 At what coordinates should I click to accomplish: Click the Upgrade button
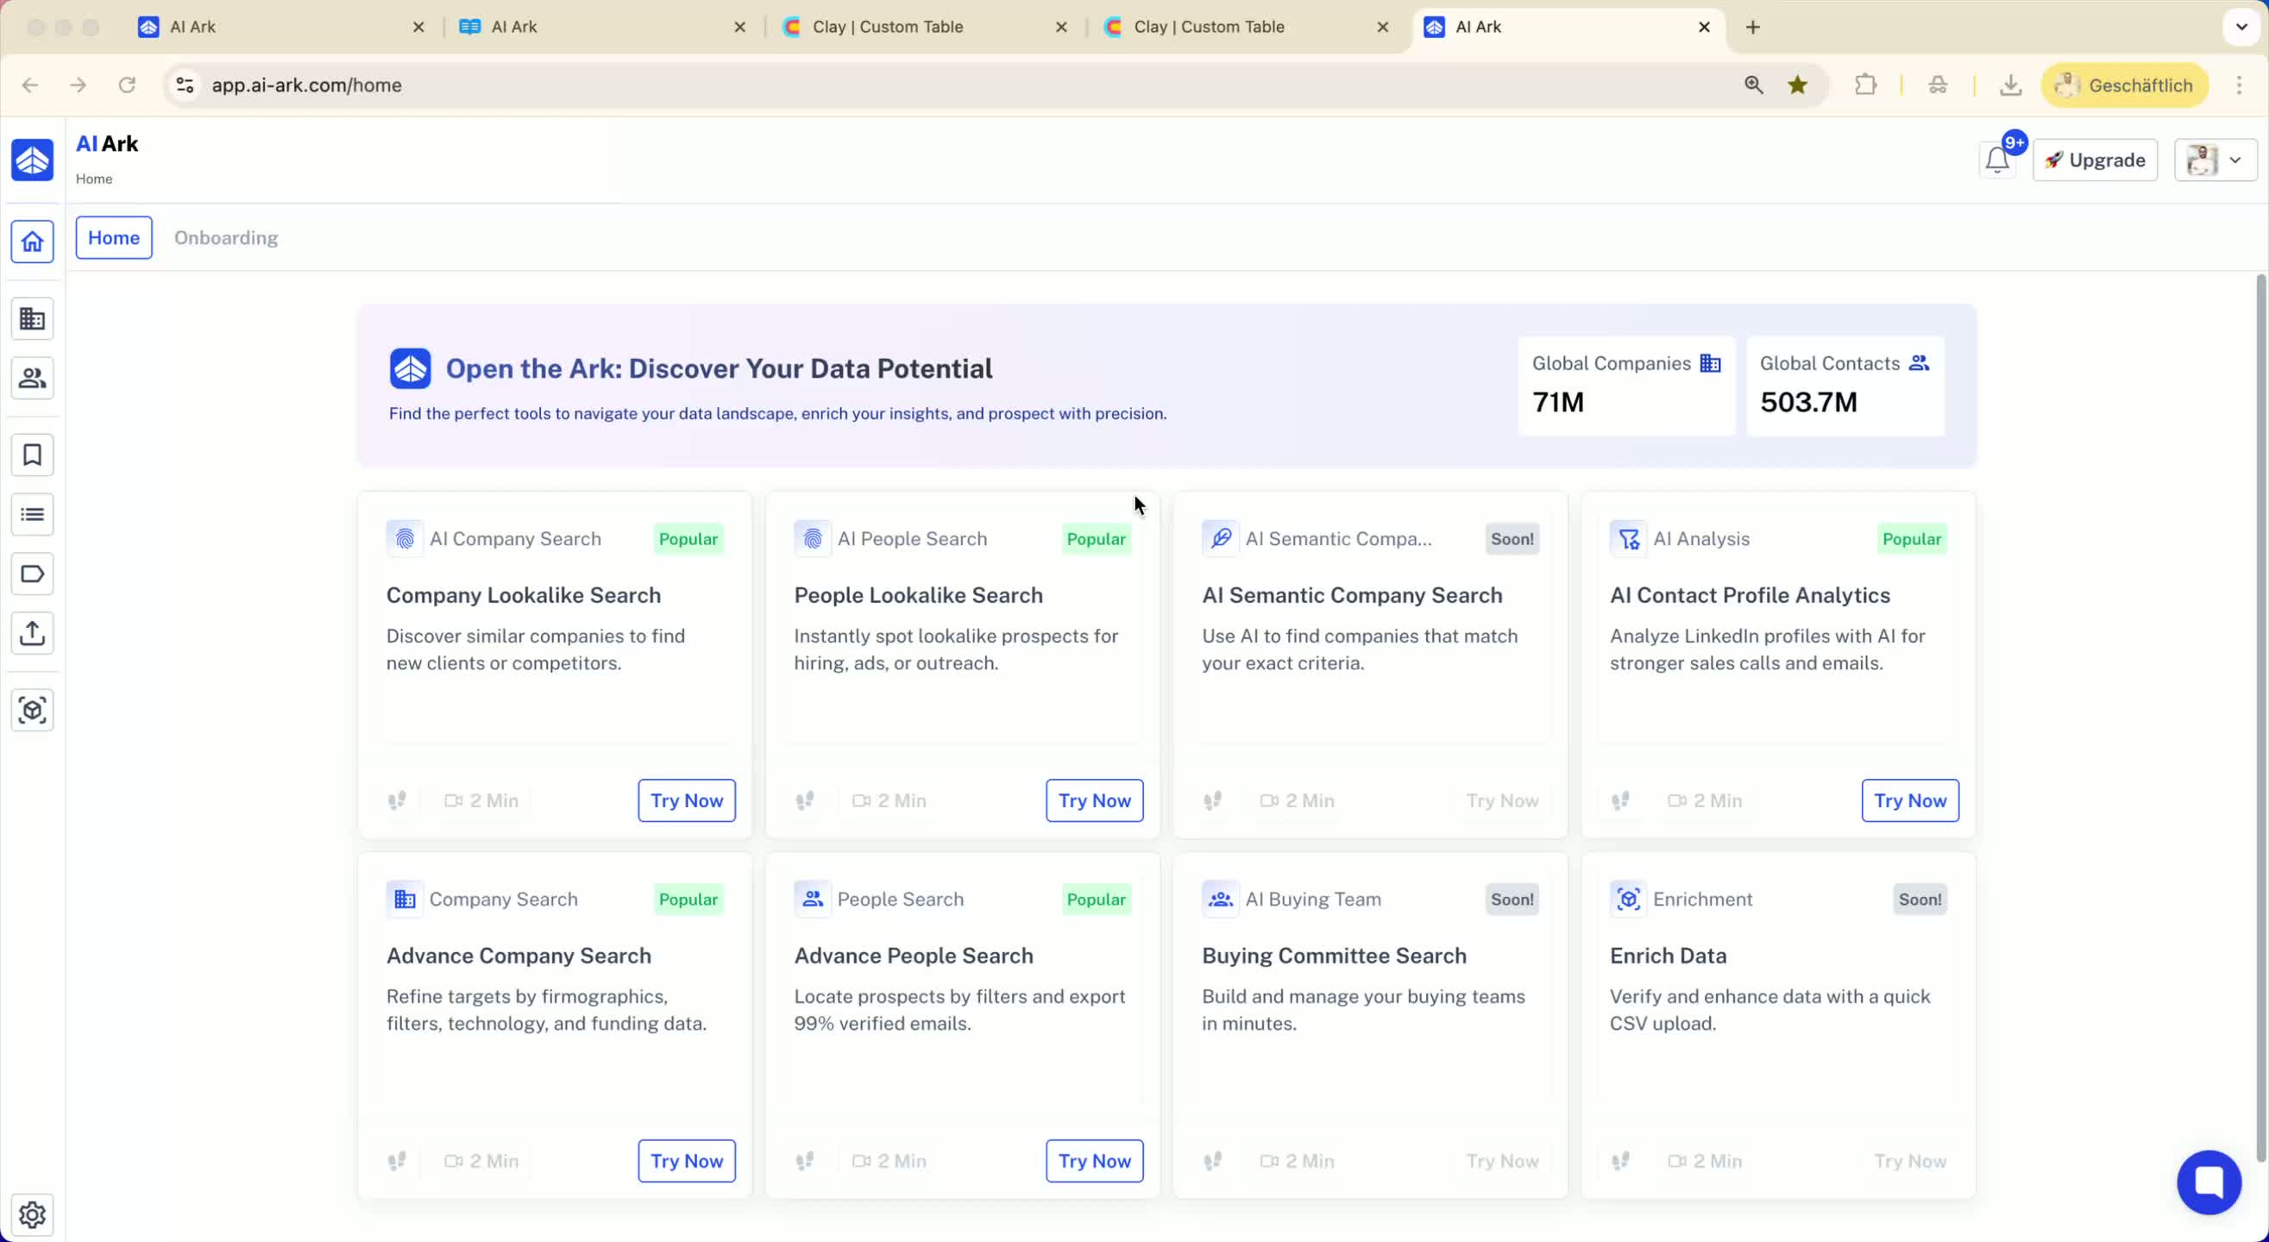click(x=2095, y=160)
